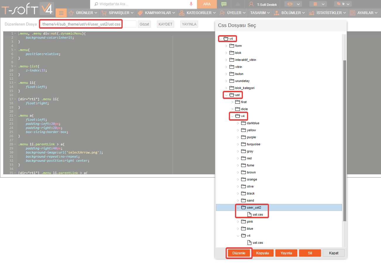The image size is (381, 264).
Task: Select the brown folder icon
Action: click(243, 172)
